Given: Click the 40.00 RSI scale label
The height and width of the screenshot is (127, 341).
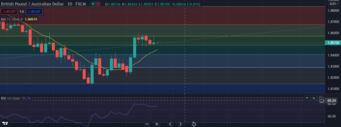Looking at the screenshot, I should coord(331,116).
